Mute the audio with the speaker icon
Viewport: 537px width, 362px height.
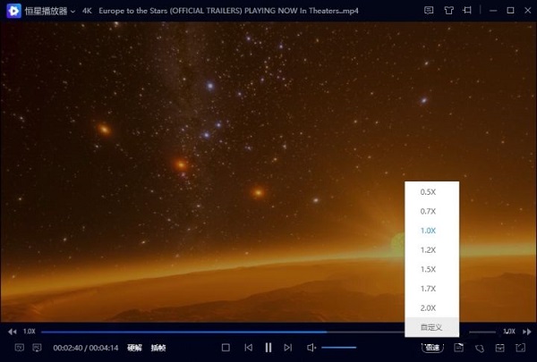pyautogui.click(x=311, y=347)
